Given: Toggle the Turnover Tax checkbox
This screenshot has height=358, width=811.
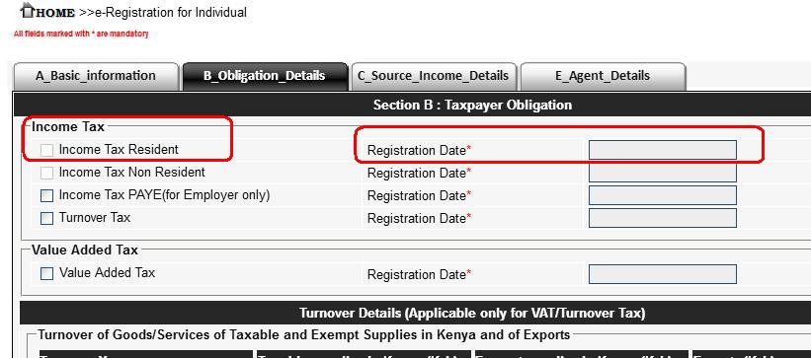Looking at the screenshot, I should (x=47, y=219).
